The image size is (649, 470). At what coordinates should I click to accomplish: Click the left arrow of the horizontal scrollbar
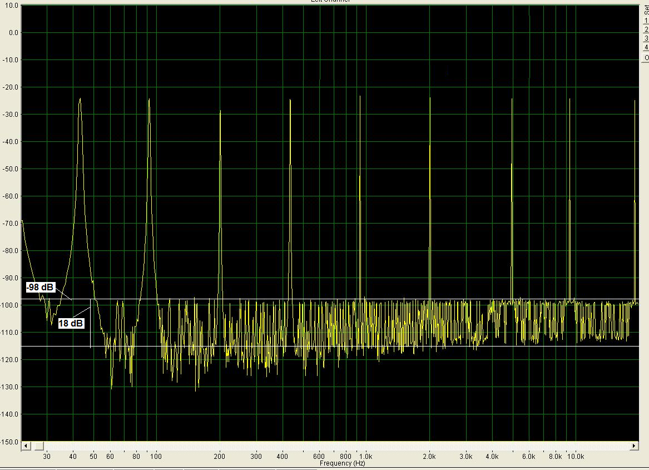click(x=26, y=446)
